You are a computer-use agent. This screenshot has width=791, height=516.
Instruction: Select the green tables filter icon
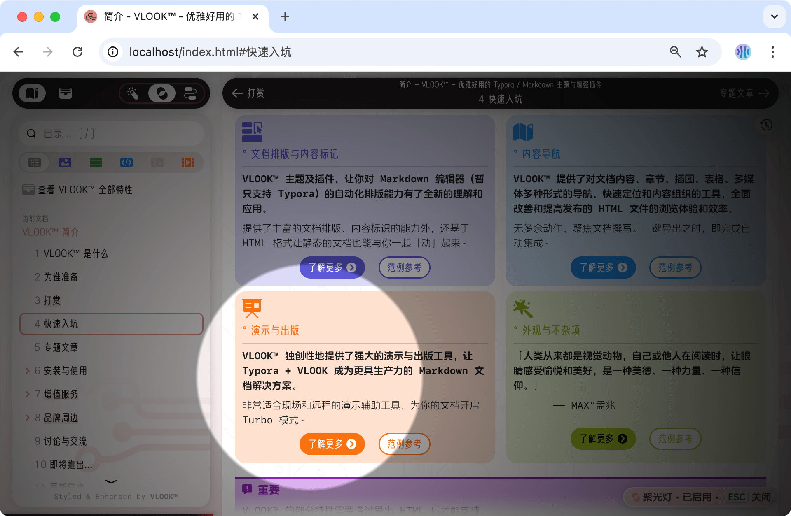96,162
